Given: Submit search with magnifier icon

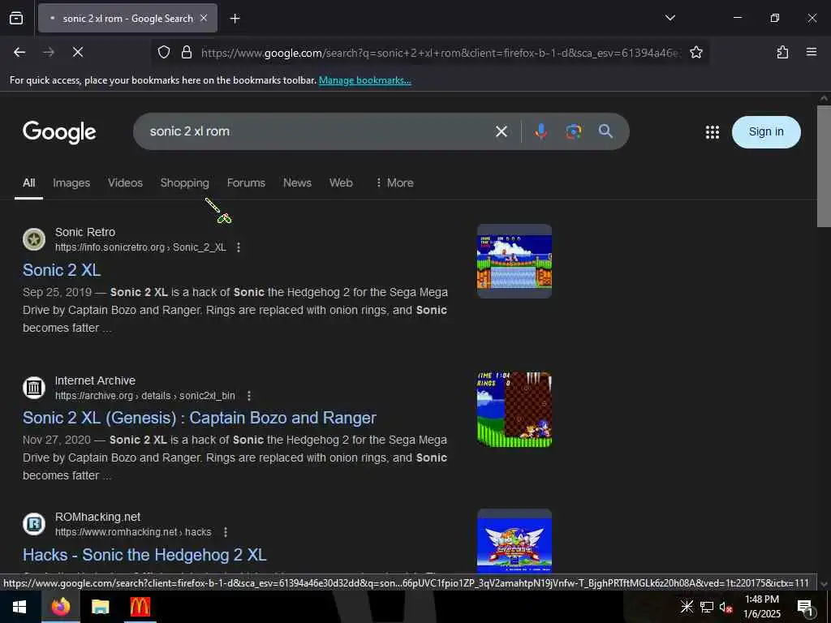Looking at the screenshot, I should (x=605, y=131).
